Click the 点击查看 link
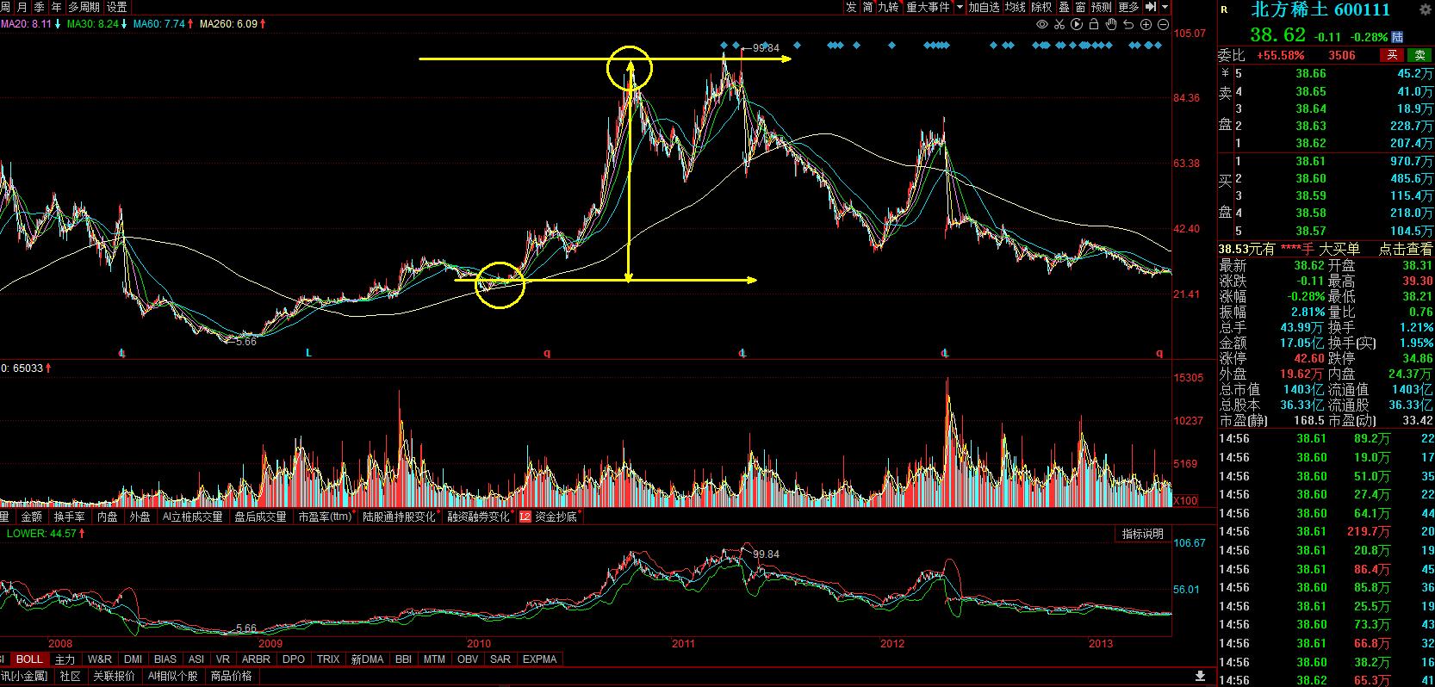Screen dimensions: 1435x687 pyautogui.click(x=1406, y=249)
